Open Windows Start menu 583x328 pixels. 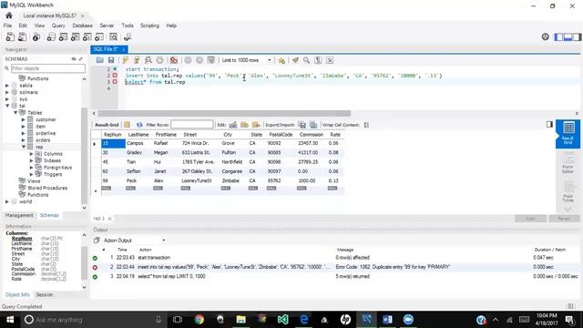click(x=10, y=320)
